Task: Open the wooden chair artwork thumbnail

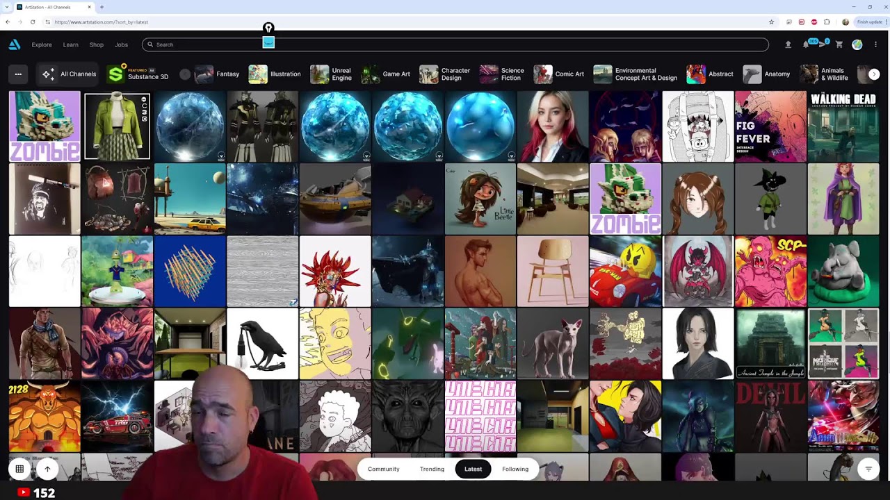Action: pos(553,271)
